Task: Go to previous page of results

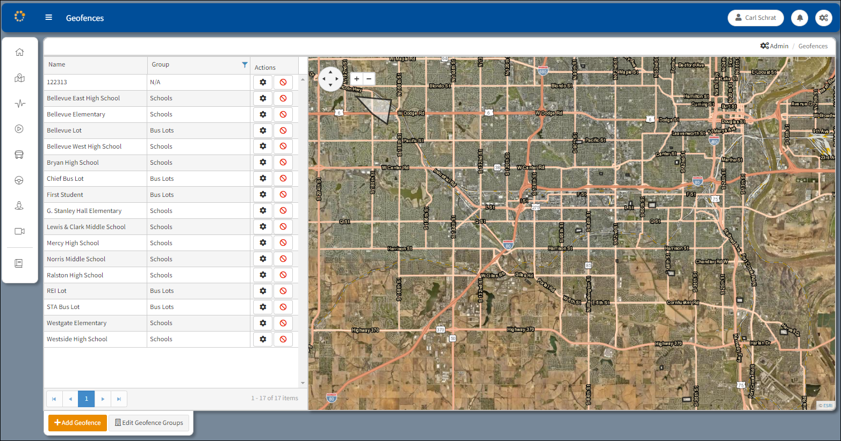Action: (70, 399)
